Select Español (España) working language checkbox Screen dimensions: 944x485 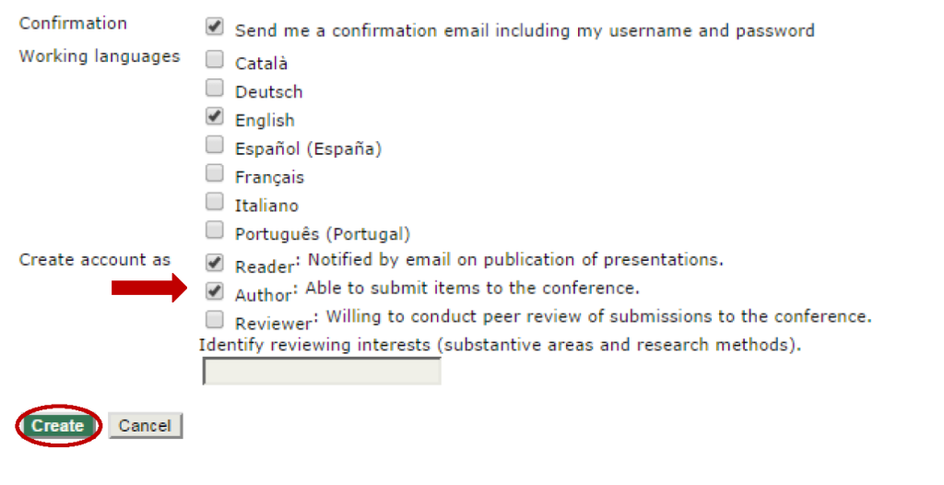(215, 146)
